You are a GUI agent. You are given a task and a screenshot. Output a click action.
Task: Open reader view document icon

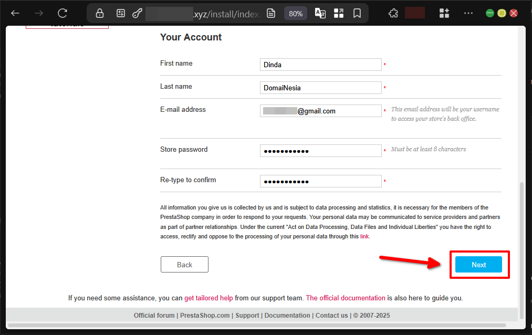point(271,13)
